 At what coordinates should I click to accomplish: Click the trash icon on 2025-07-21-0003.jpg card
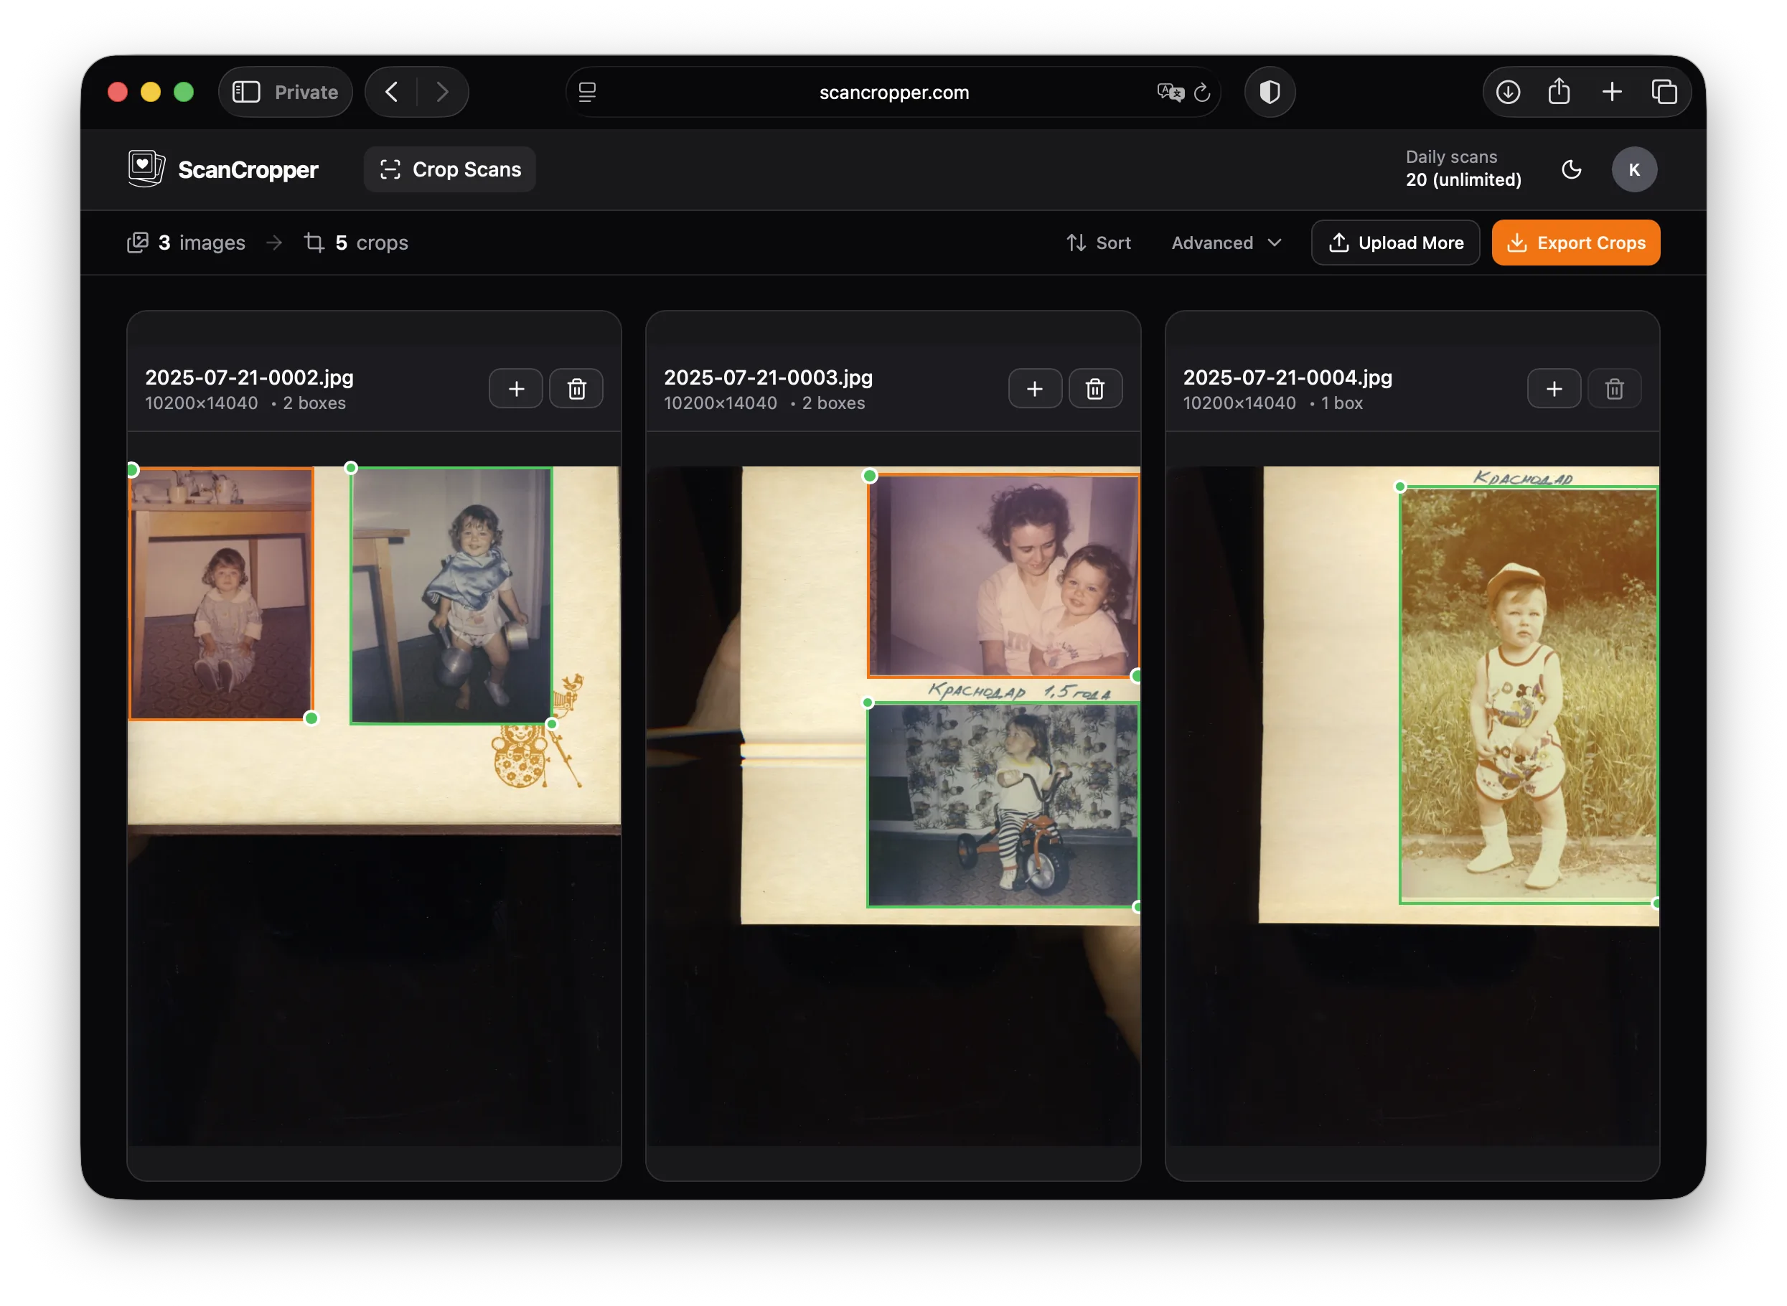point(1094,388)
